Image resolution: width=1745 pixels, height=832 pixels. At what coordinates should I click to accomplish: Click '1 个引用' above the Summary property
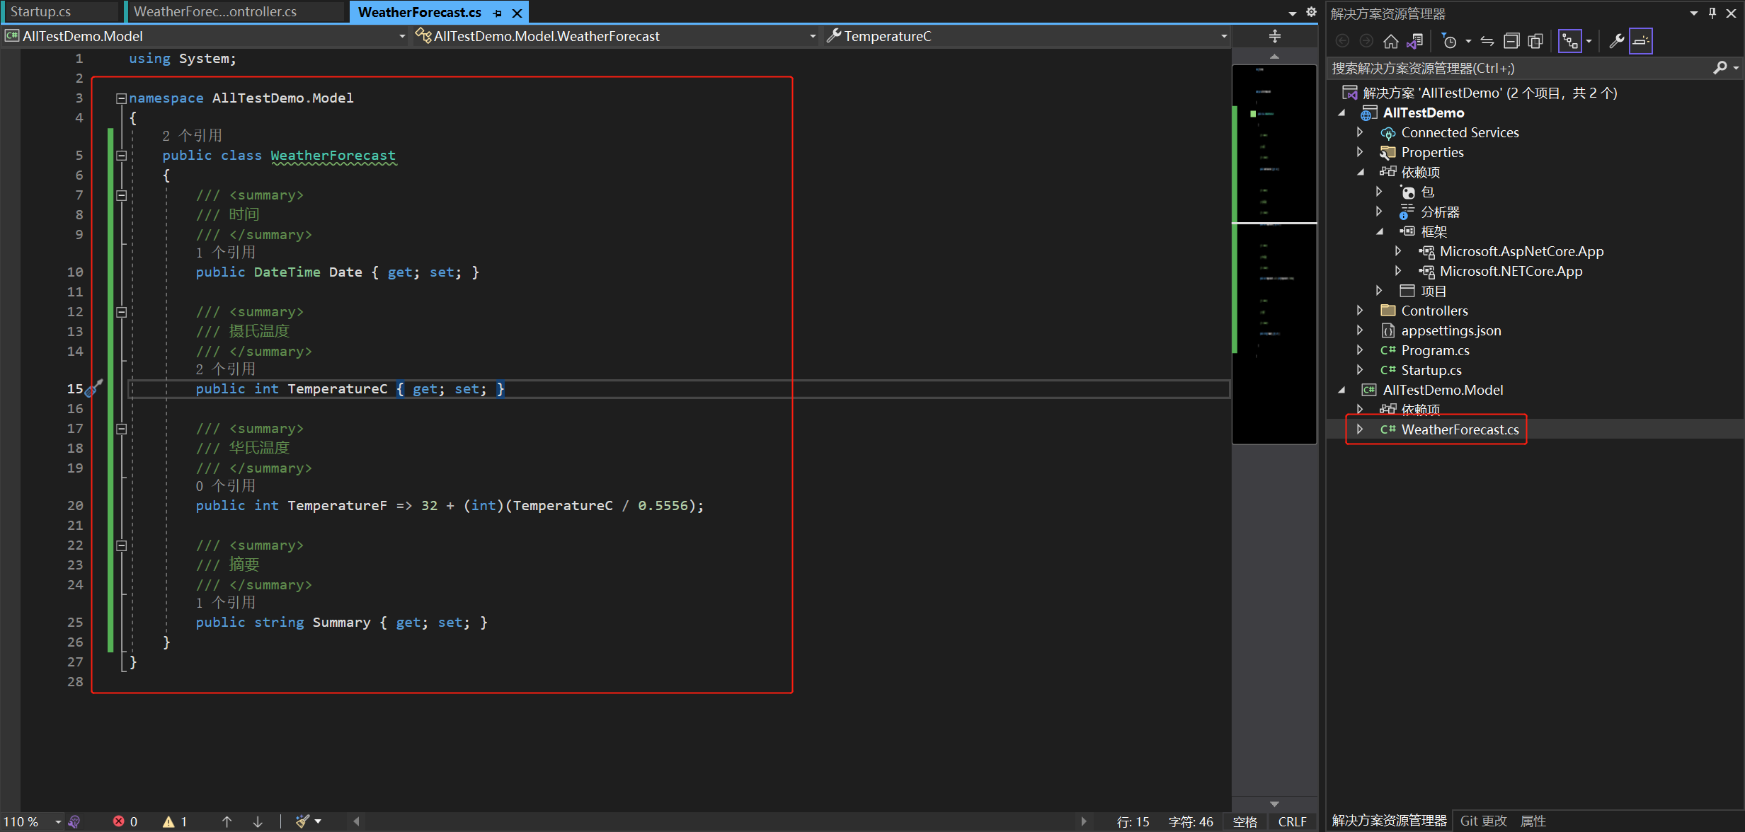pyautogui.click(x=225, y=602)
